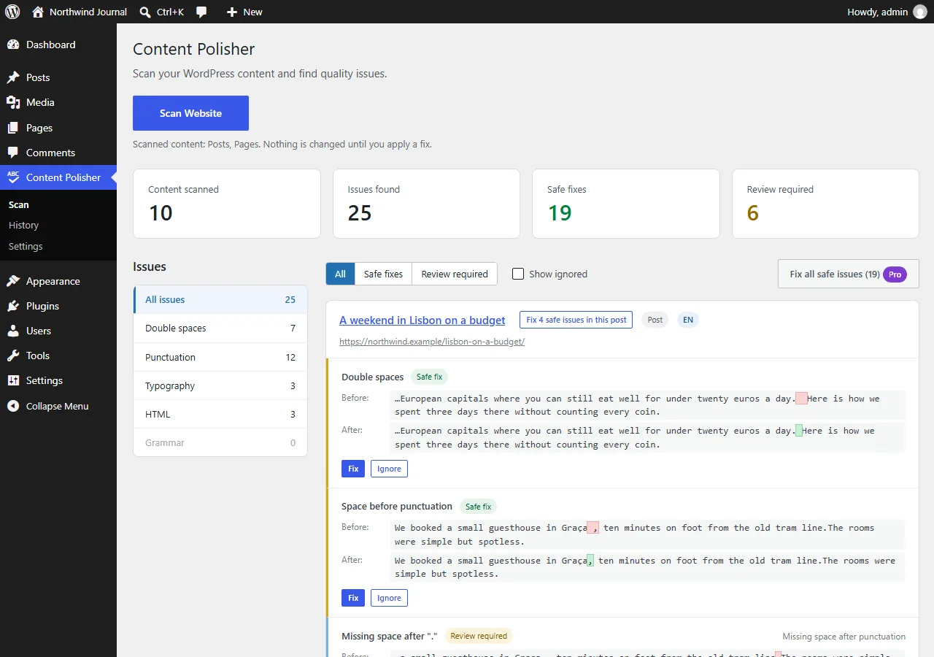Open Media library icon
934x657 pixels.
click(x=13, y=102)
